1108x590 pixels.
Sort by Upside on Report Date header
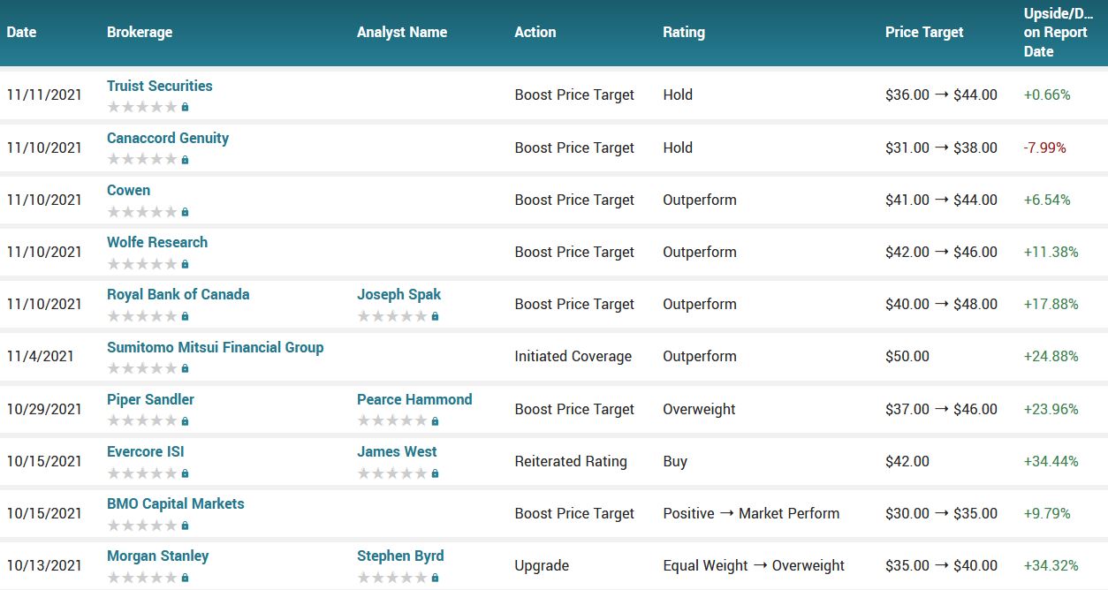(1059, 33)
